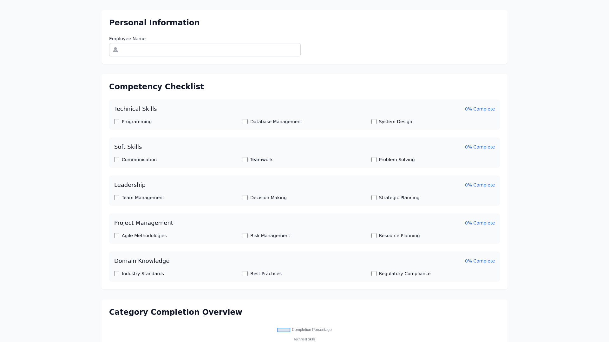Check the Risk Management checkbox
The width and height of the screenshot is (609, 342).
pos(245,236)
